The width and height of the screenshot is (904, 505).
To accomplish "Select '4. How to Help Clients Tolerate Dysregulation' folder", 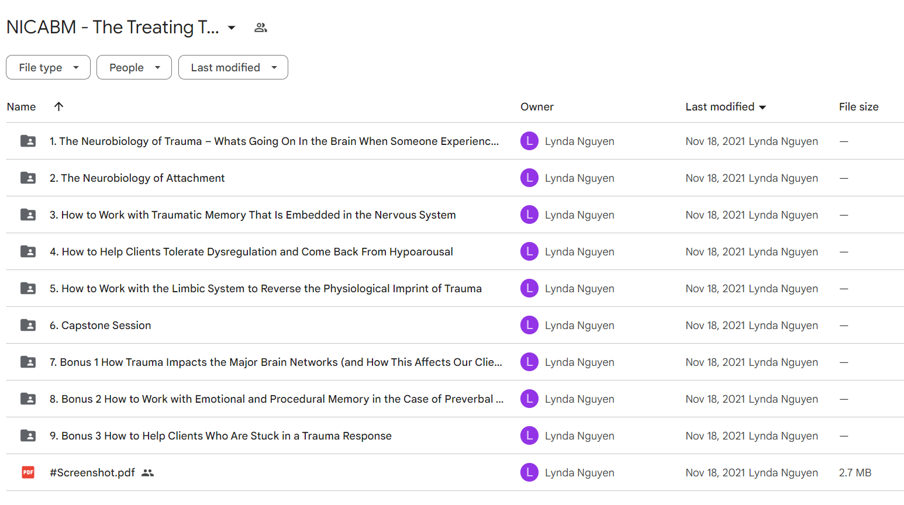I will click(251, 252).
